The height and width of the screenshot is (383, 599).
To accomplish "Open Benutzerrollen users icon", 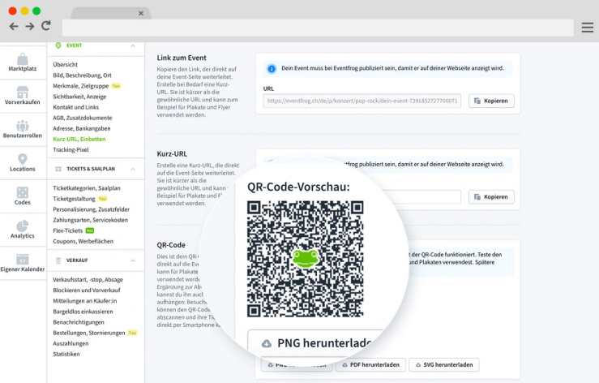I will [x=23, y=126].
